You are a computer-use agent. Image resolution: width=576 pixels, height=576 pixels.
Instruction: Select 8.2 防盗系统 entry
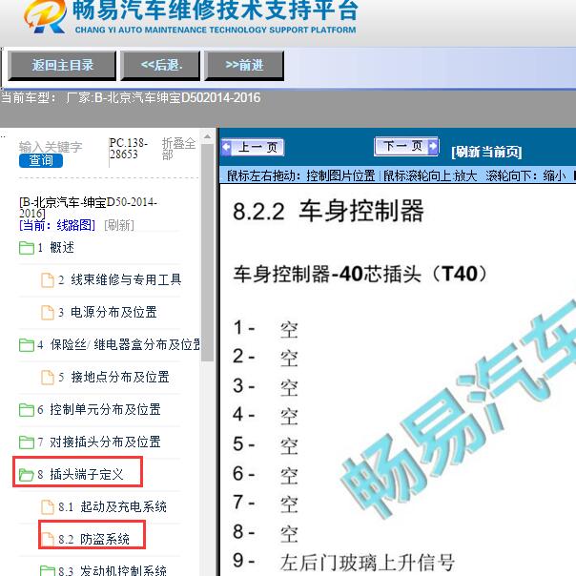pyautogui.click(x=93, y=539)
